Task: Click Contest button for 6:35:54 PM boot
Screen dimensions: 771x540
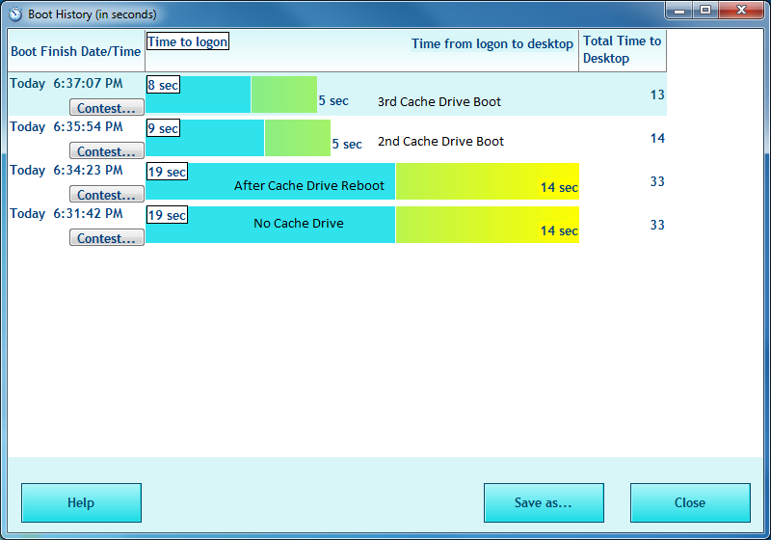Action: 106,151
